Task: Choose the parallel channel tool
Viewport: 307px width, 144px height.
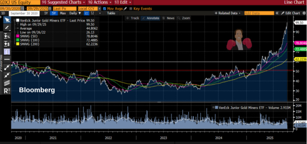Action: [7, 83]
